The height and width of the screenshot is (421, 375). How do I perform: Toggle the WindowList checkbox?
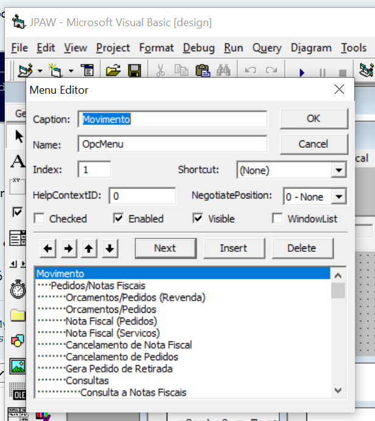pyautogui.click(x=277, y=218)
